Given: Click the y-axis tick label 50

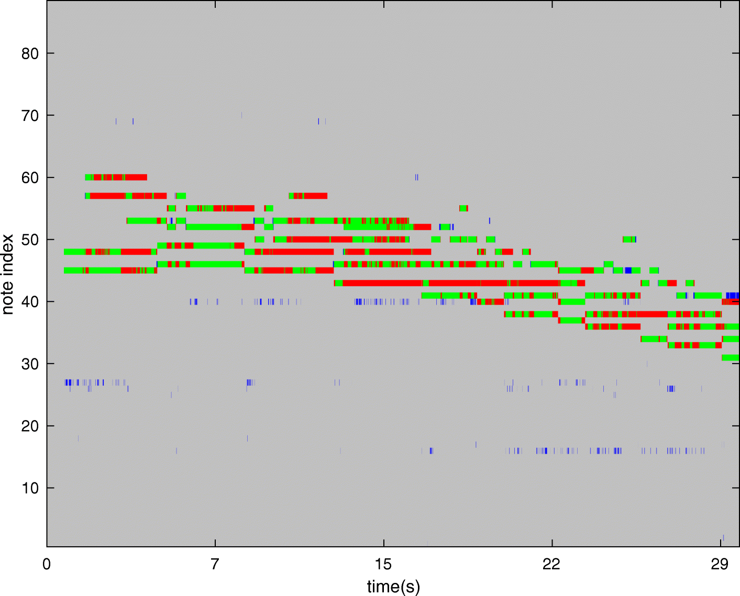Looking at the screenshot, I should (30, 240).
